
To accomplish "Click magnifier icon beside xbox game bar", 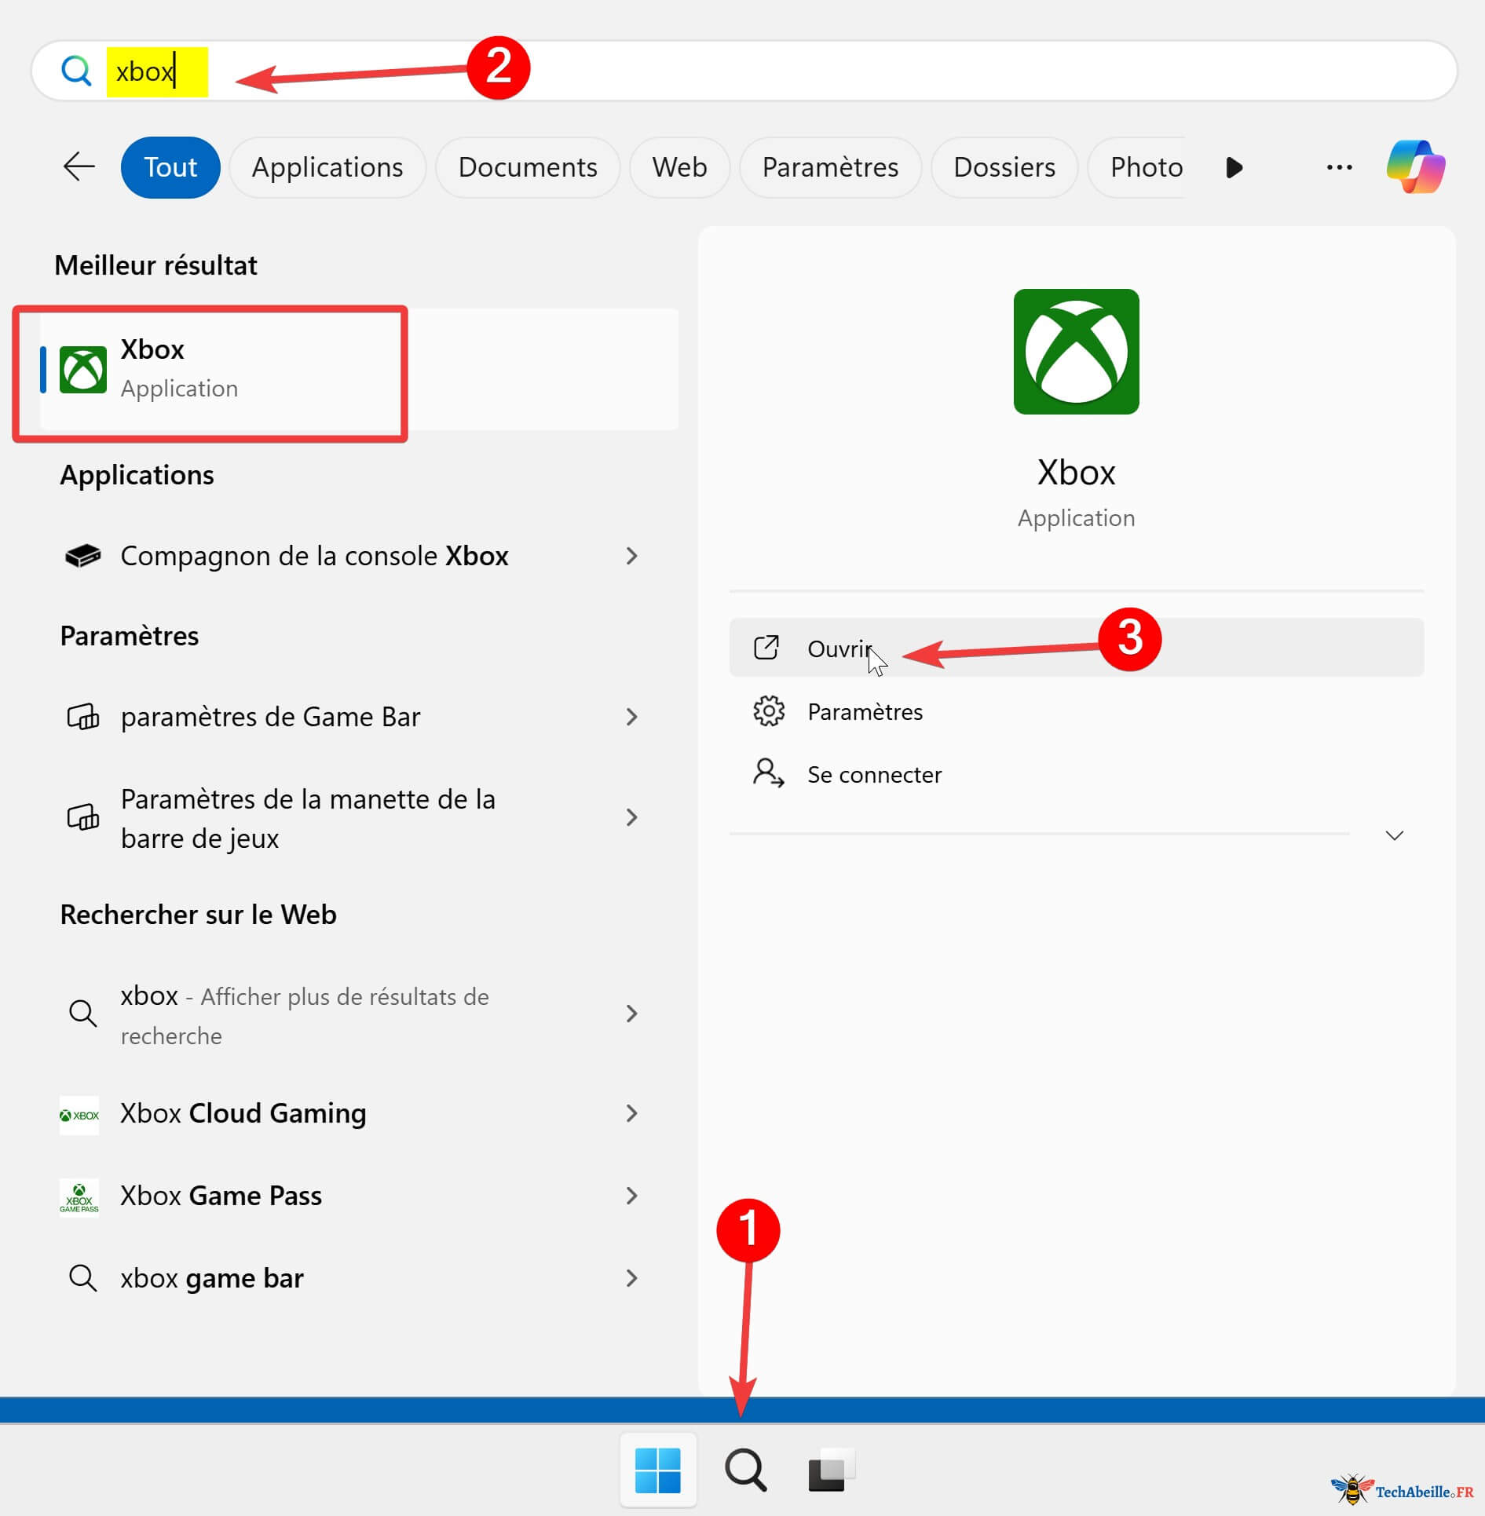I will [x=82, y=1278].
